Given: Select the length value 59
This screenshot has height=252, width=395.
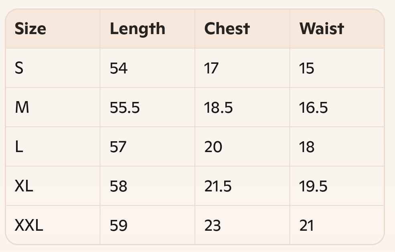Looking at the screenshot, I should (x=119, y=225).
